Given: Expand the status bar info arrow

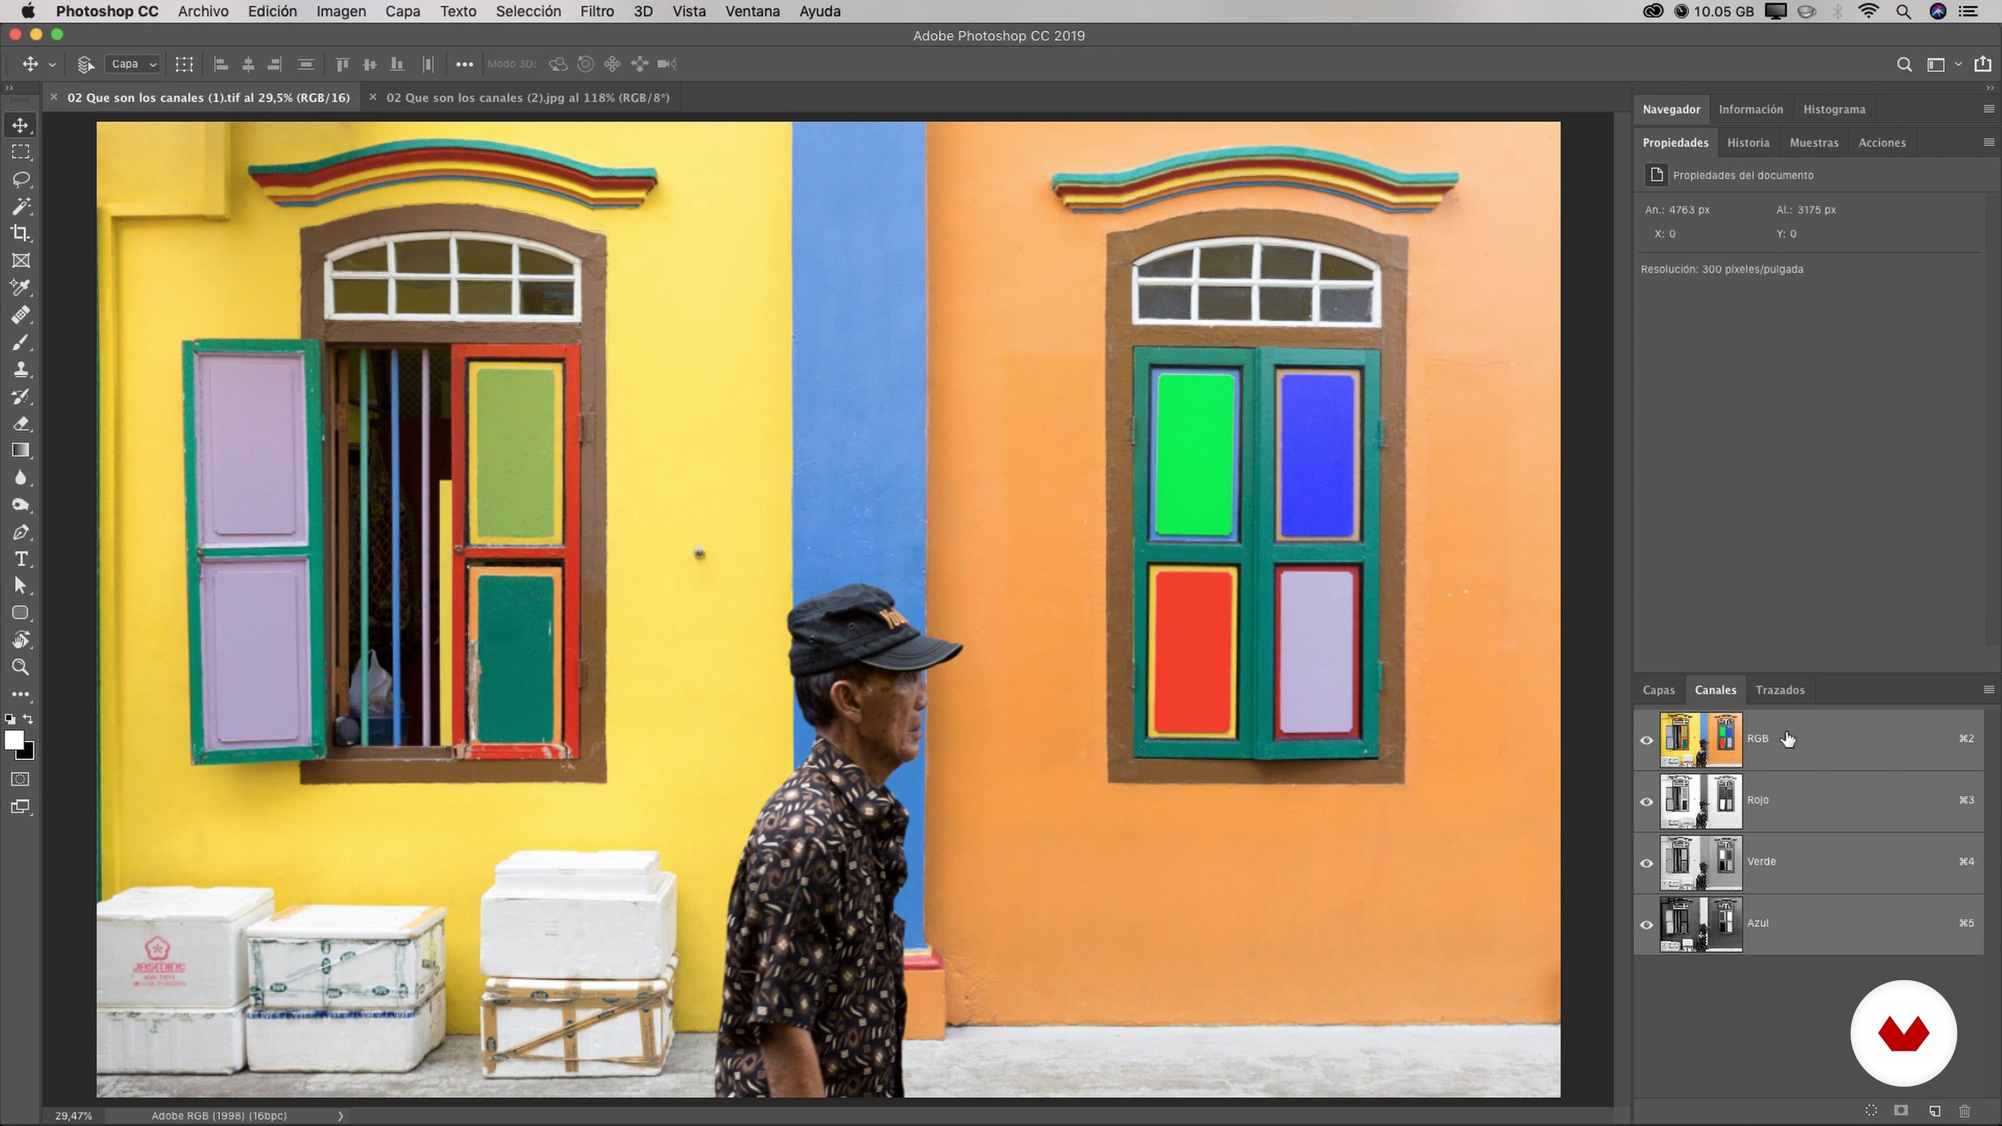Looking at the screenshot, I should [x=339, y=1116].
